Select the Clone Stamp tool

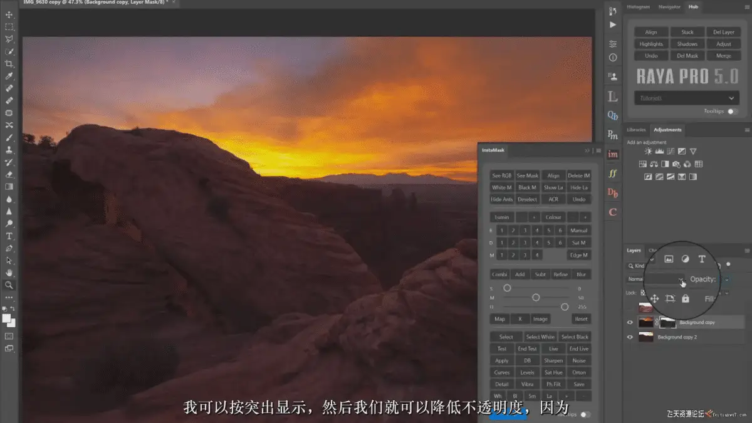[9, 150]
